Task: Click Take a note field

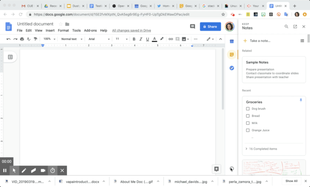Action: pyautogui.click(x=260, y=41)
